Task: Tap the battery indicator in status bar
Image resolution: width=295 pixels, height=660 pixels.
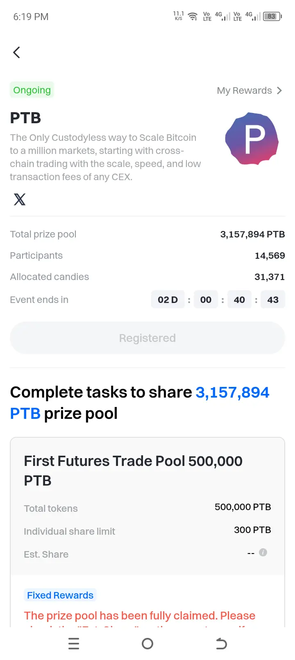Action: 272,16
